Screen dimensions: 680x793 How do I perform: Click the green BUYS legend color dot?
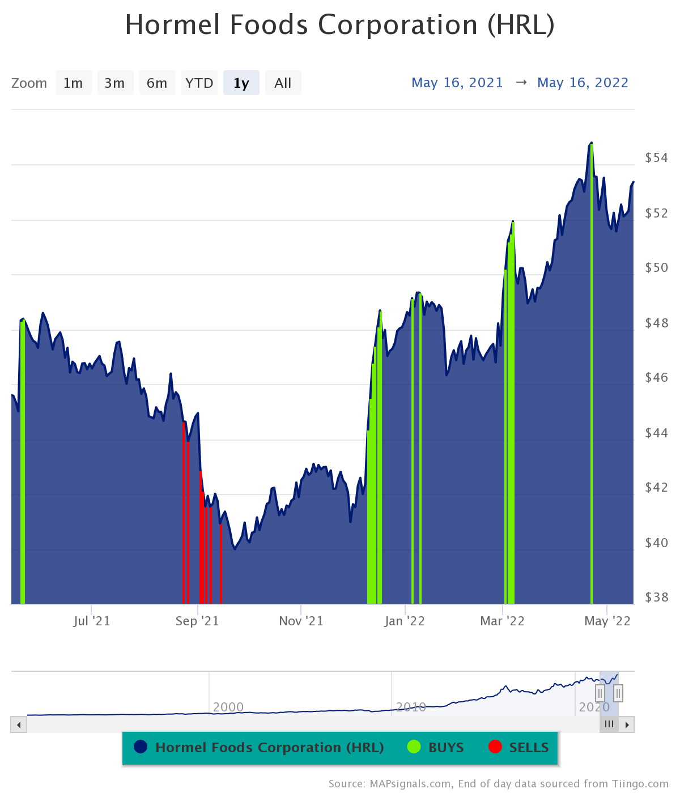click(x=414, y=747)
